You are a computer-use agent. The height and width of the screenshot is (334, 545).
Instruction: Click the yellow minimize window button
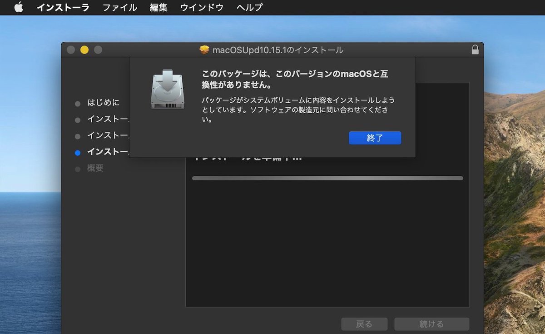(x=84, y=50)
